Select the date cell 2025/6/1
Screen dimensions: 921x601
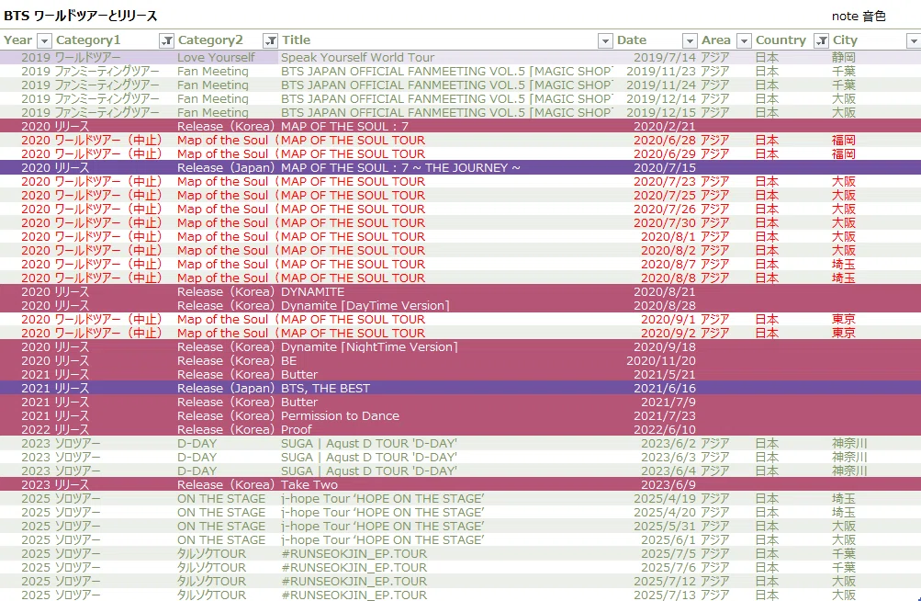[x=668, y=539]
